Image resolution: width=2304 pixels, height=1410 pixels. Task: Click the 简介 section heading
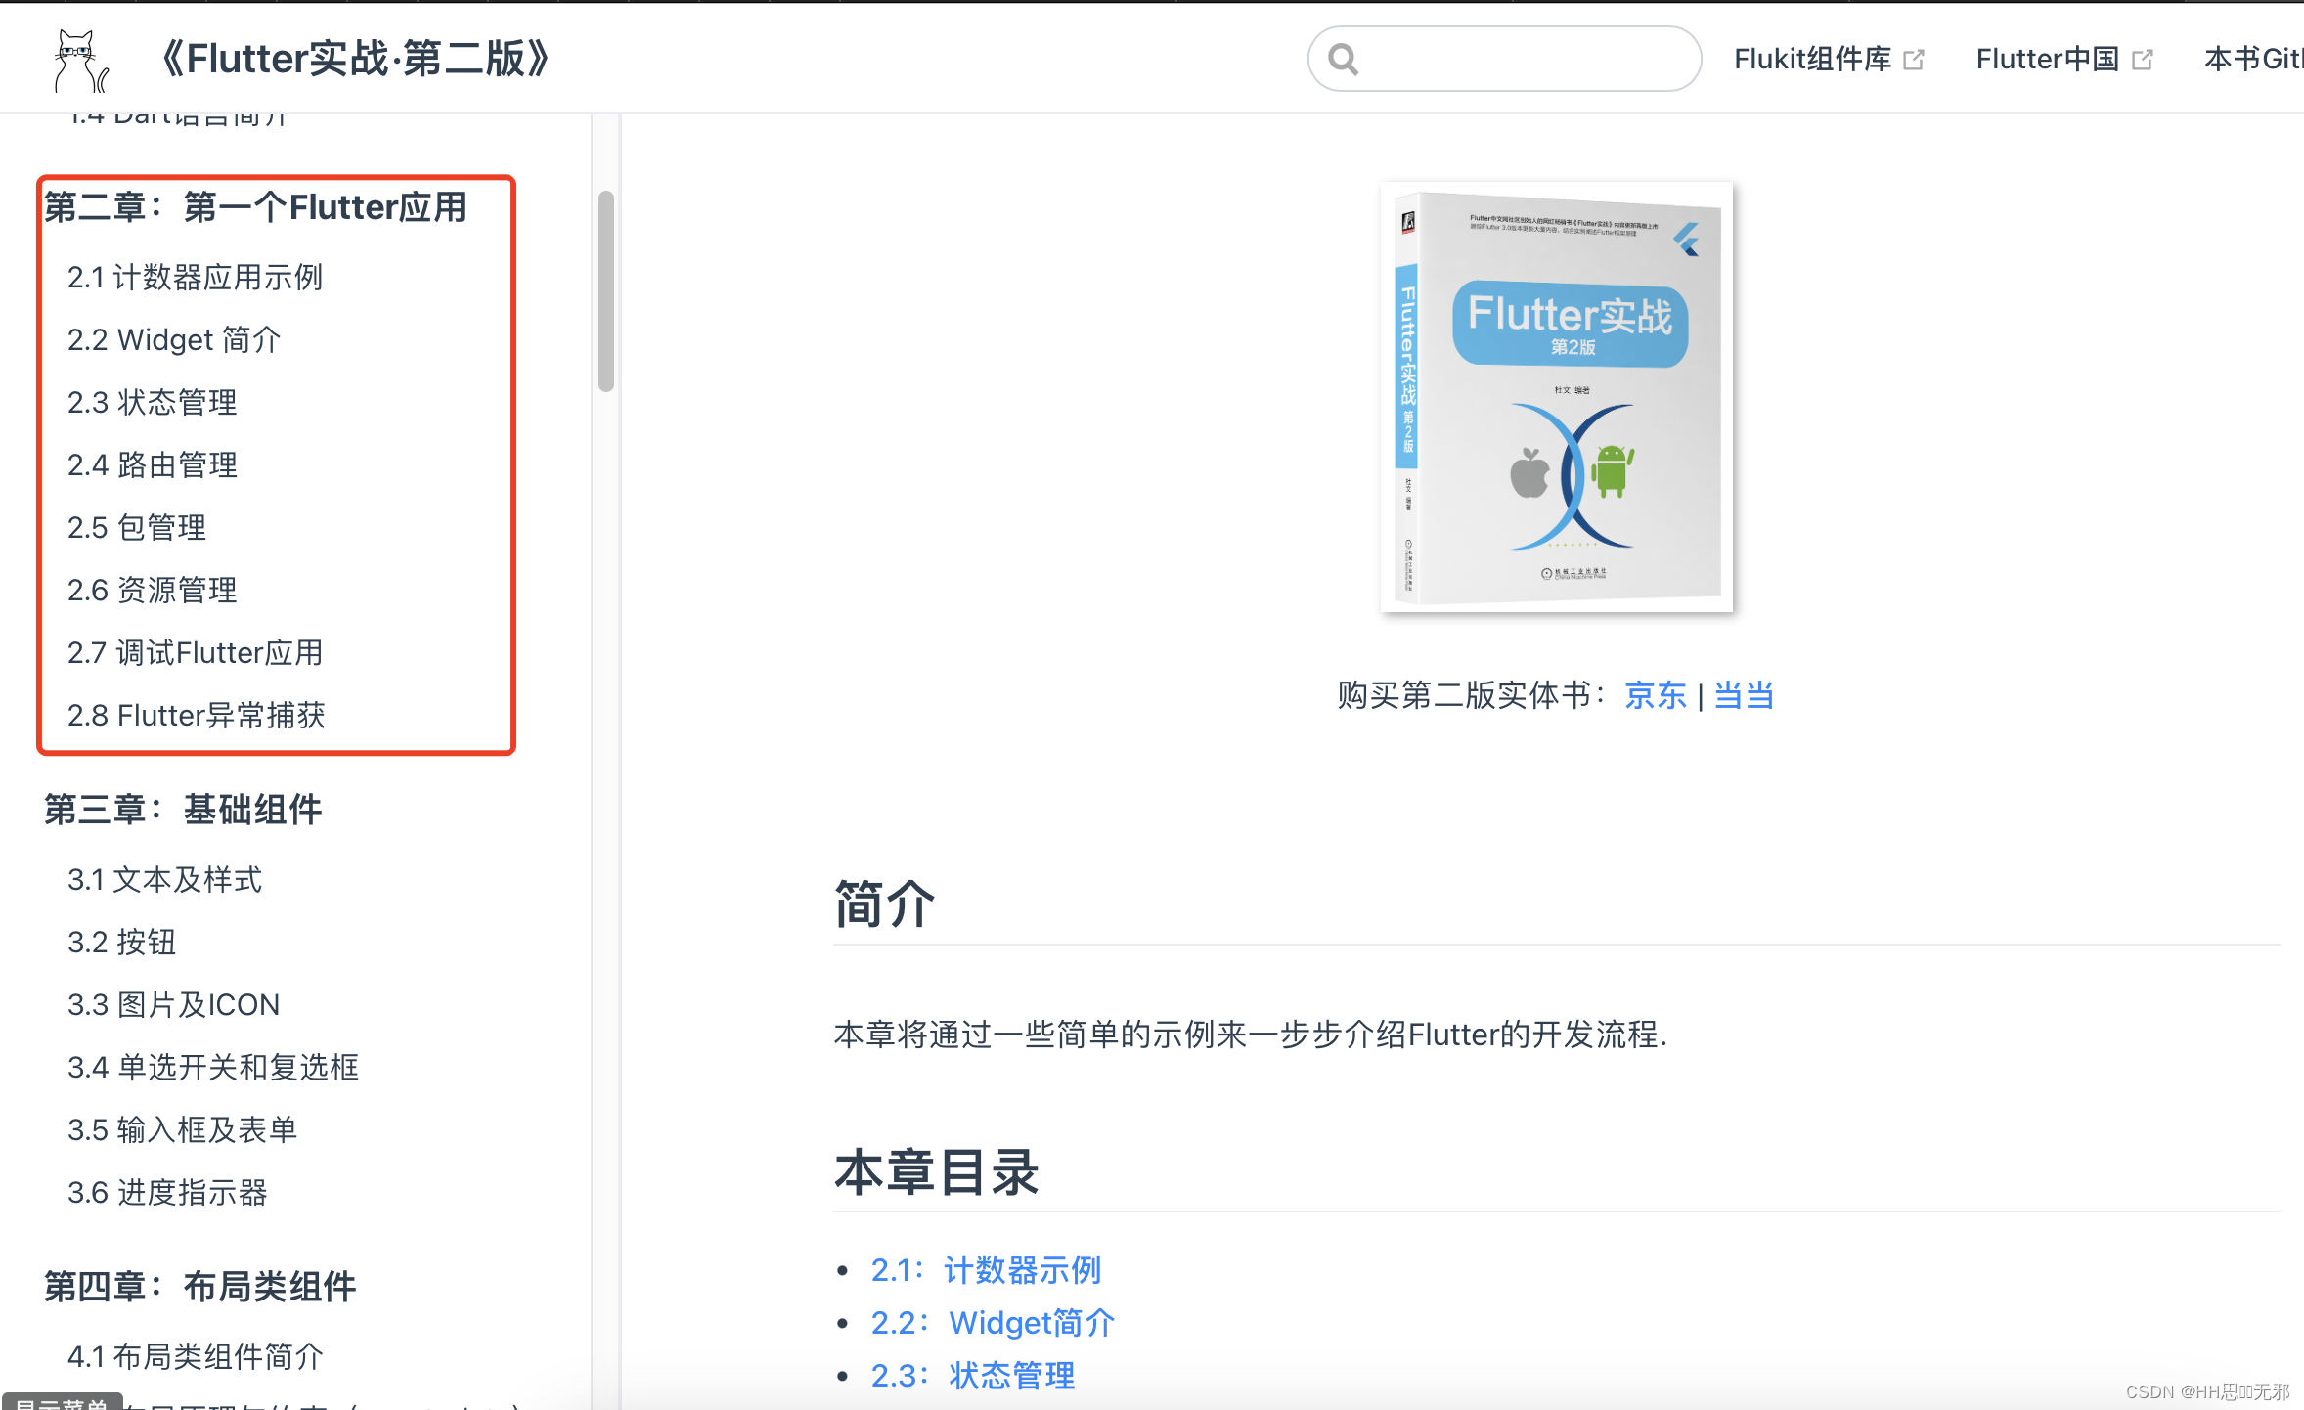[x=884, y=903]
